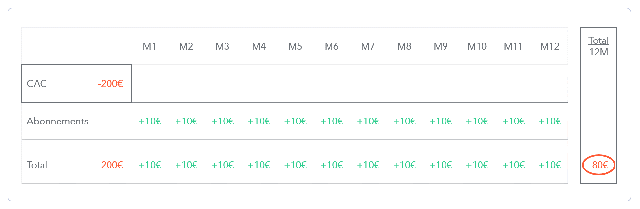Select the M10 column header
This screenshot has height=209, width=640.
coord(477,46)
